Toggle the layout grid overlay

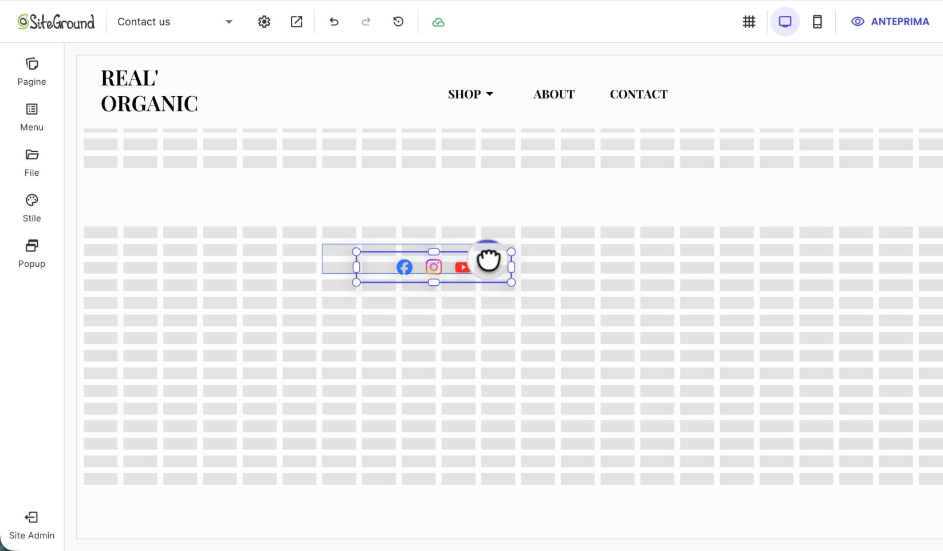[749, 22]
